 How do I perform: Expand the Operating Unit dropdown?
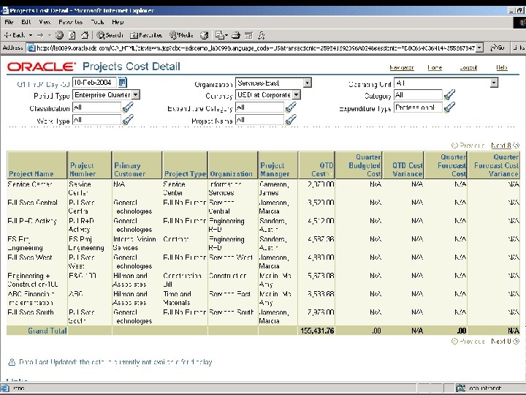(x=494, y=83)
